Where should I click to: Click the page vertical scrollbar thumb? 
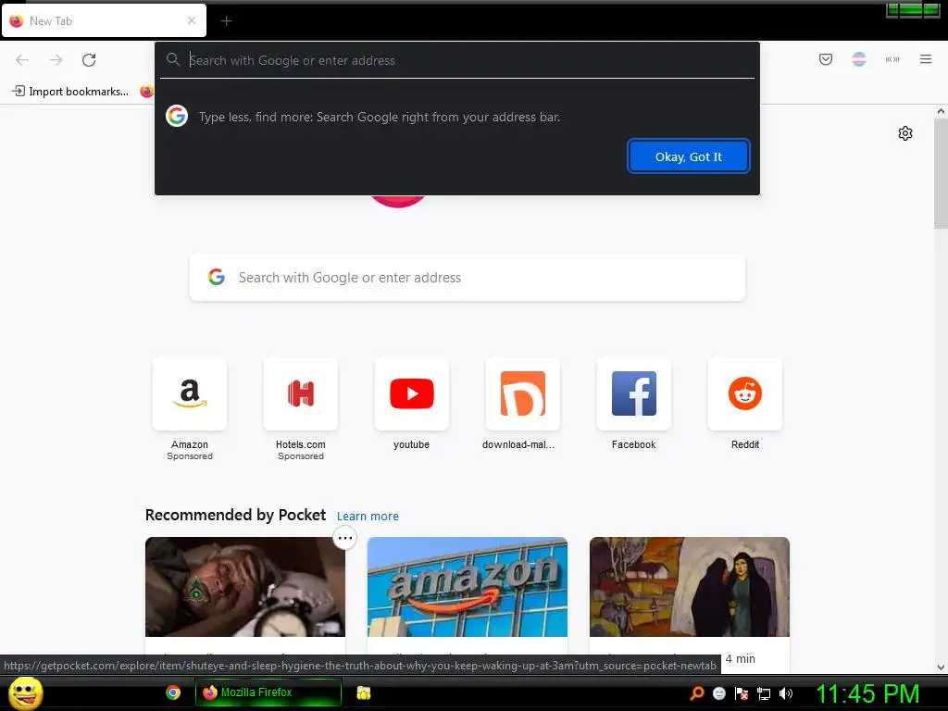coord(941,173)
